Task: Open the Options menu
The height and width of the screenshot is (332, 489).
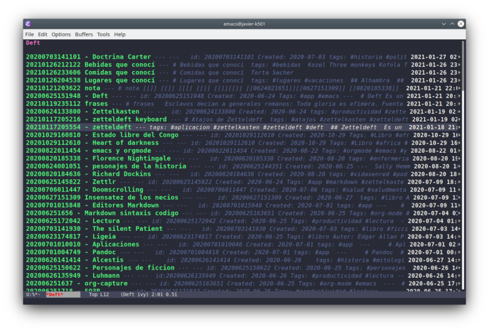Action: [61, 34]
